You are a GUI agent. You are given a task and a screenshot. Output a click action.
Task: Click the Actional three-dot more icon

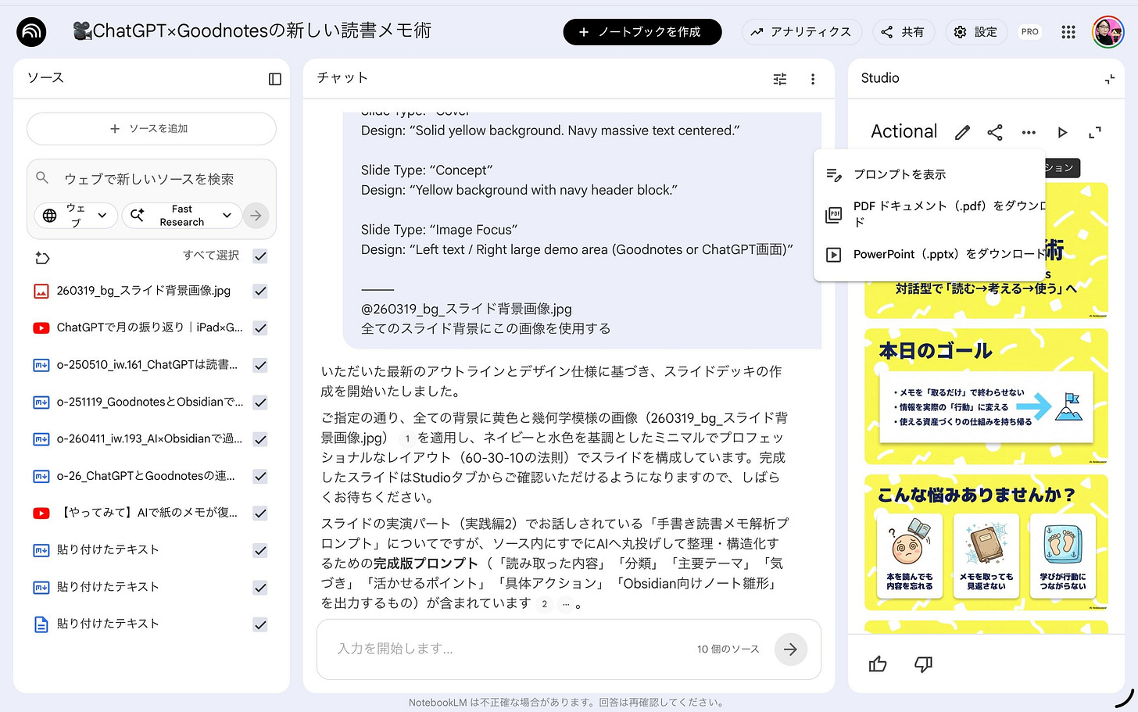coord(1029,132)
